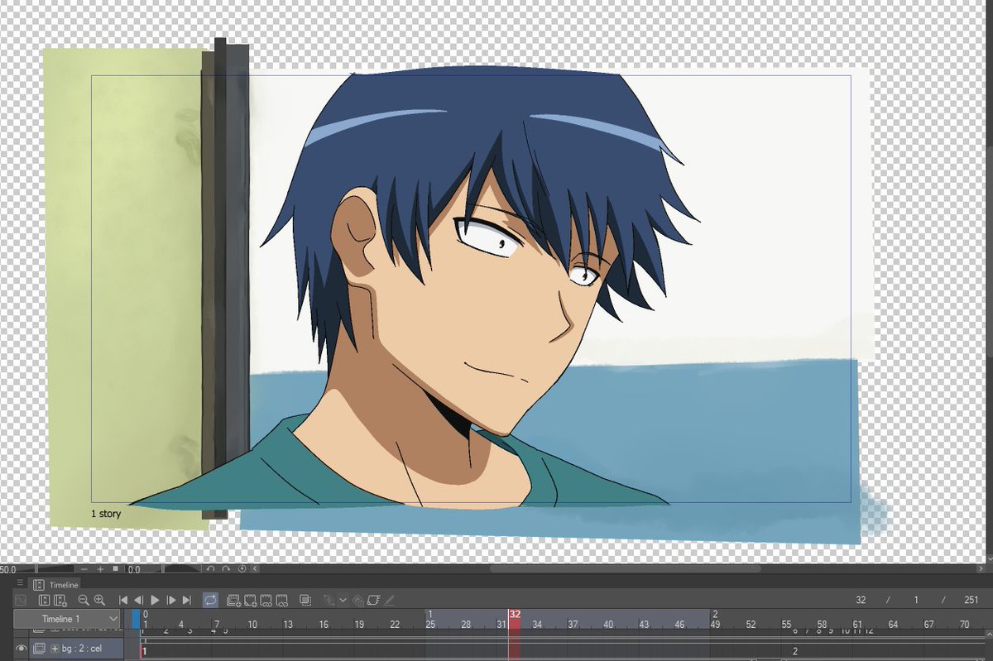Select cel 2 in the bg track
This screenshot has height=661, width=993.
tap(795, 652)
